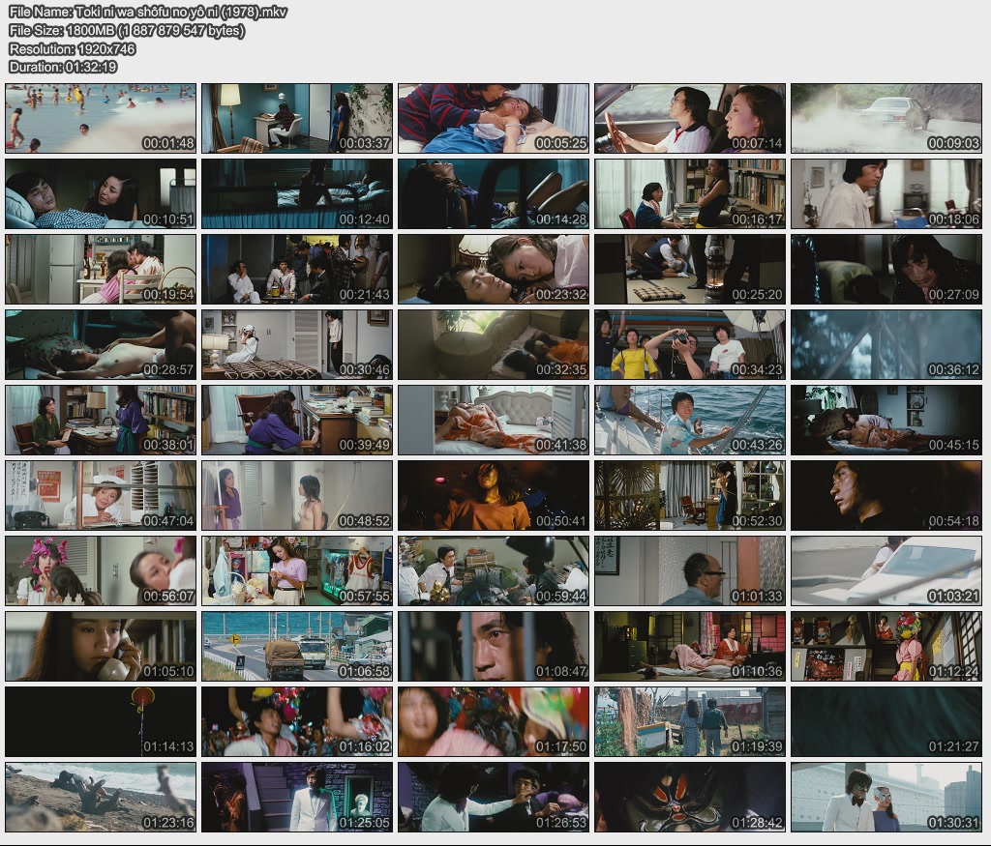Screen dimensions: 991x846
Task: Open the dark orange frame 00:50:41
Action: (x=494, y=496)
